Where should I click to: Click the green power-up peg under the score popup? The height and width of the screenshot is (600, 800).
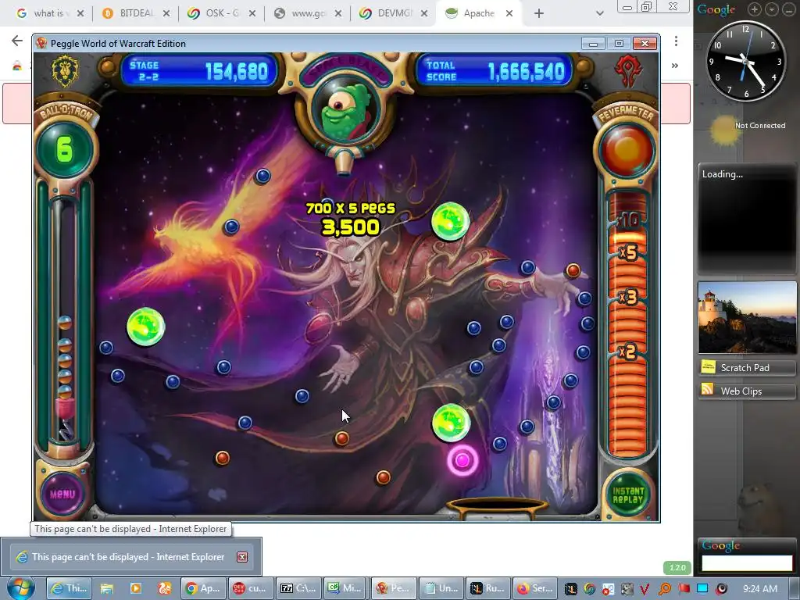tap(450, 221)
